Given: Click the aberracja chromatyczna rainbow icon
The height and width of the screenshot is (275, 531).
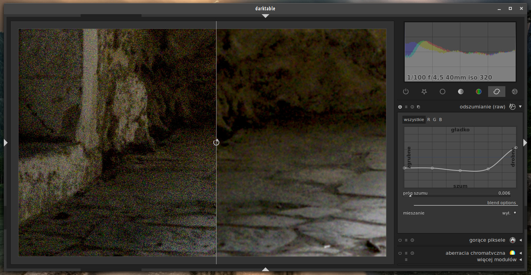Looking at the screenshot, I should coord(513,253).
